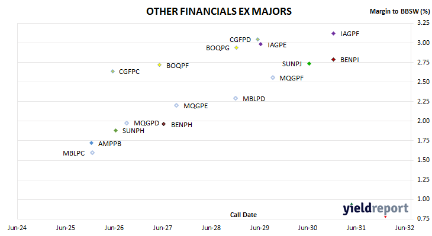
Task: Click the Margin to BBSW (%) axis title
Action: (399, 11)
